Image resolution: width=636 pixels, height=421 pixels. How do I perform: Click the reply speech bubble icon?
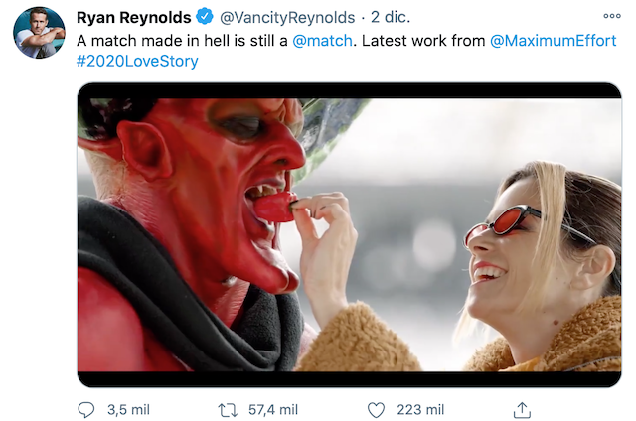pos(86,409)
